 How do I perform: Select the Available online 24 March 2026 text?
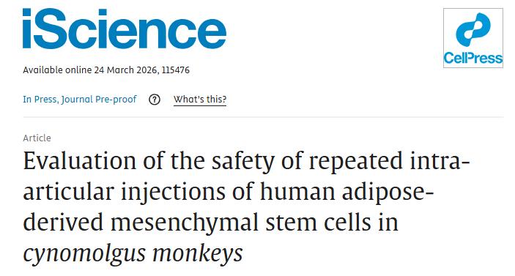[89, 70]
